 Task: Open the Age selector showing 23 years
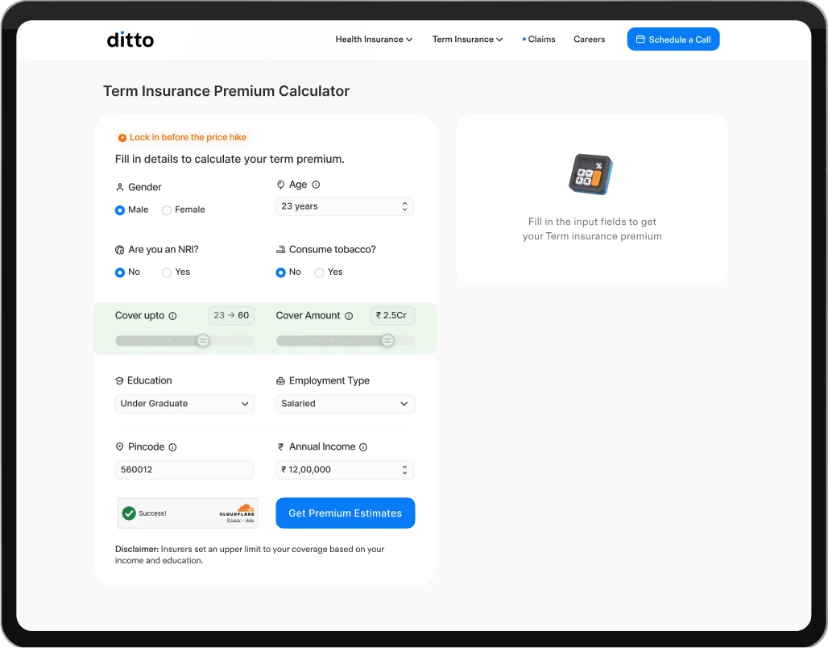point(345,206)
